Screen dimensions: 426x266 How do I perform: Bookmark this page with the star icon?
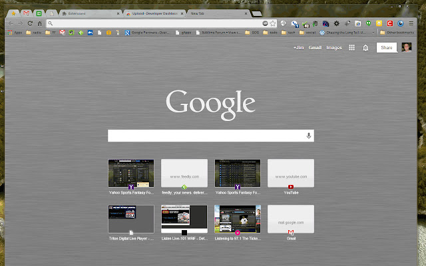[273, 23]
